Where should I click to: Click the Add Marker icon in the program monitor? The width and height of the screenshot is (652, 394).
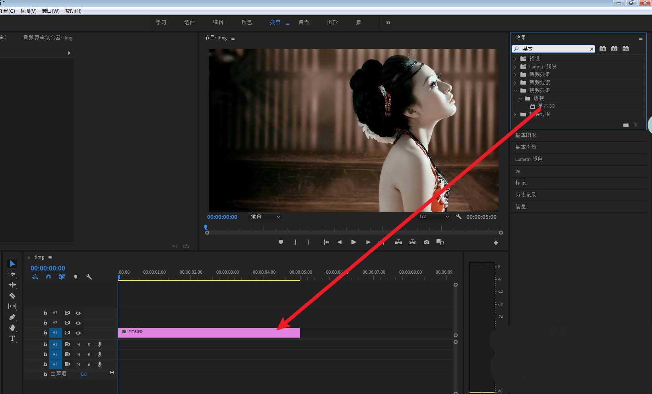281,242
